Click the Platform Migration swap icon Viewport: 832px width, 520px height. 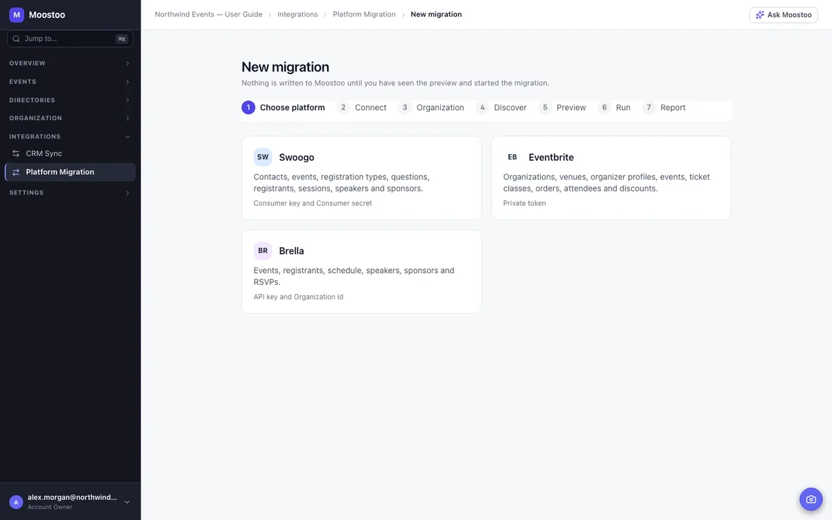coord(16,172)
